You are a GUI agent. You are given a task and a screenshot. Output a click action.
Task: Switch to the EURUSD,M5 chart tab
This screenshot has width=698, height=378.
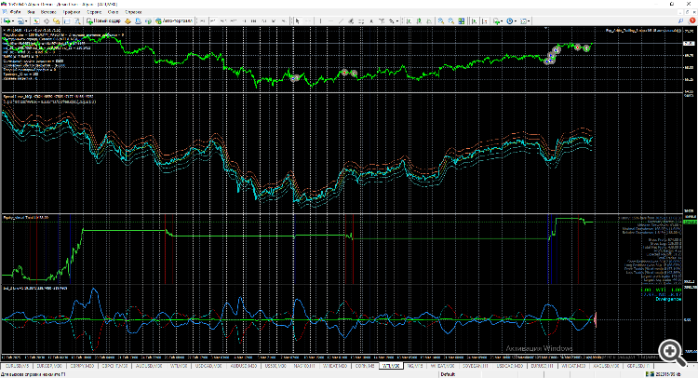pos(17,366)
